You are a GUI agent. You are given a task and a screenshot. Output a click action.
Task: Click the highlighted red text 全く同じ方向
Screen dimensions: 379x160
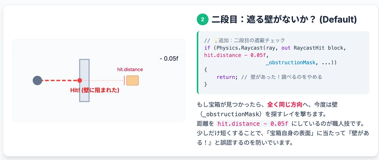[x=285, y=105]
